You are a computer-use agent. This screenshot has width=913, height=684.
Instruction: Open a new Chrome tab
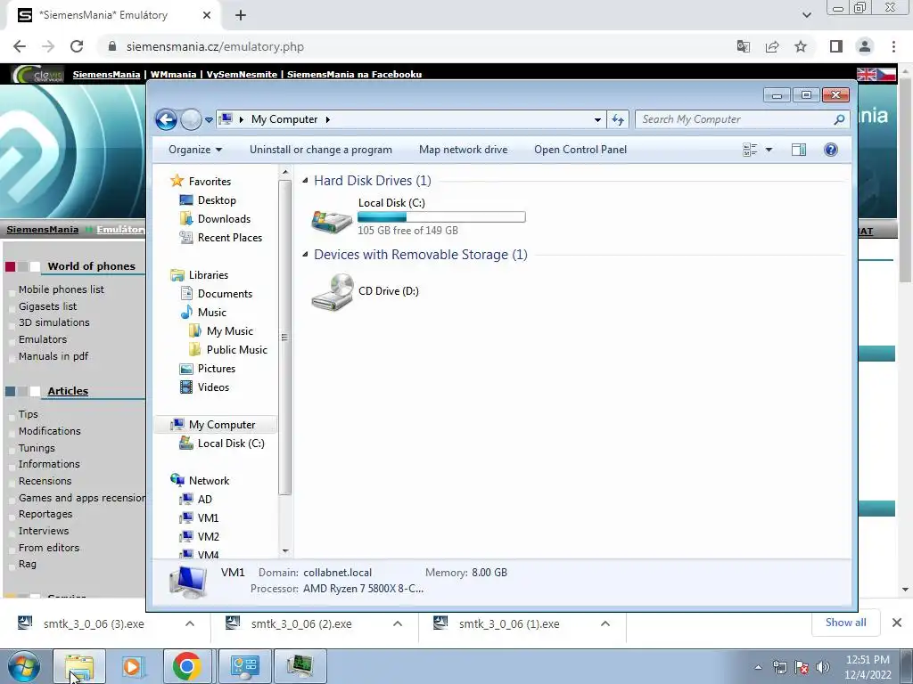tap(241, 16)
